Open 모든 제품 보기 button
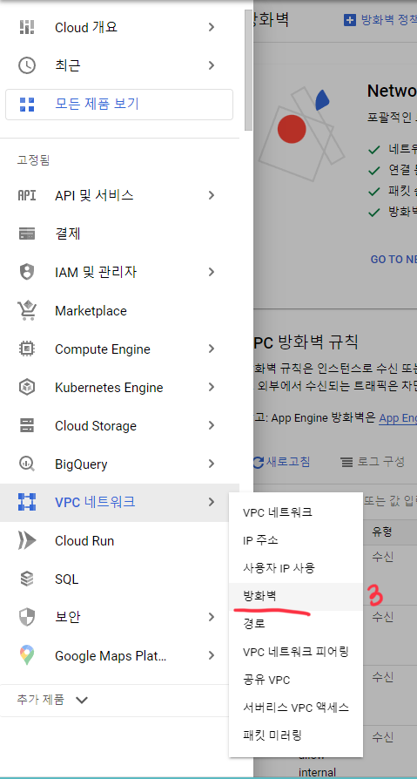Image resolution: width=417 pixels, height=779 pixels. tap(119, 105)
